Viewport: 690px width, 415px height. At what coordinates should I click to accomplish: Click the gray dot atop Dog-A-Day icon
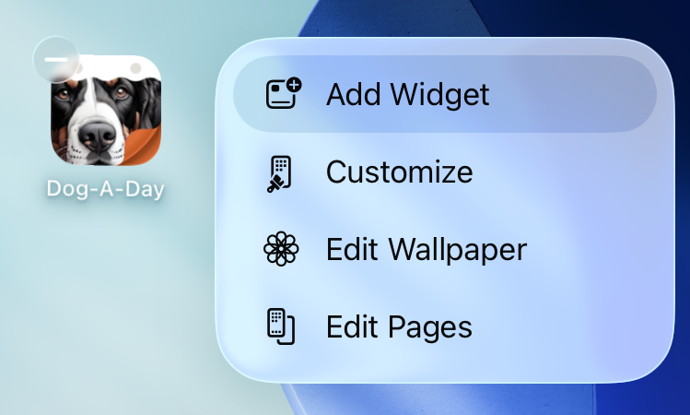point(136,68)
